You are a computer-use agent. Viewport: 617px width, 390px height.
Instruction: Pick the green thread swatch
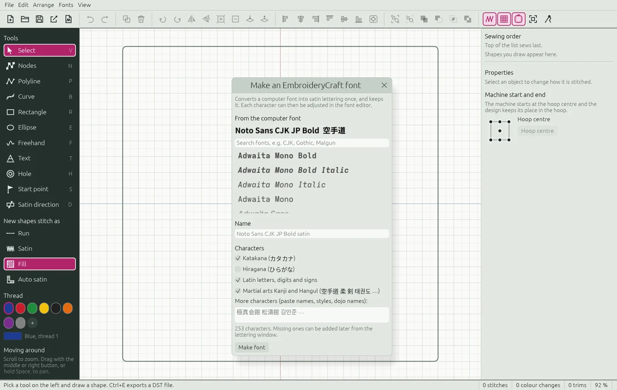32,308
